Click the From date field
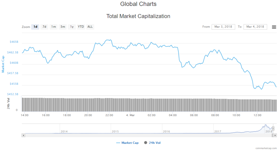 point(223,27)
